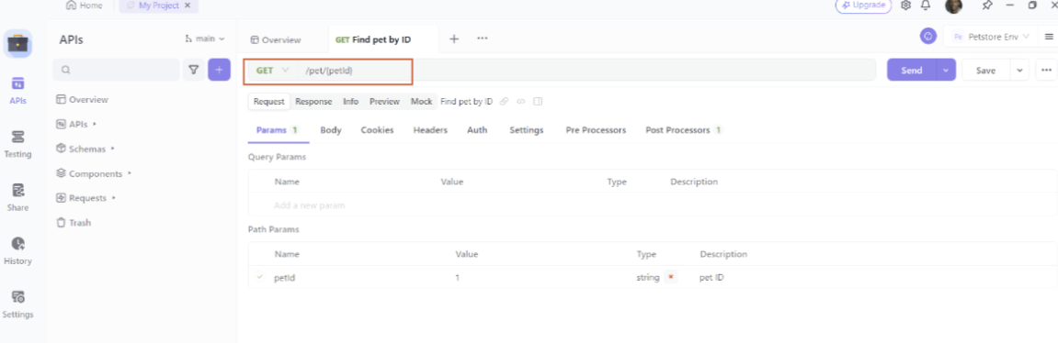Open the History section in the sidebar
Viewport: 1058px width, 343px height.
click(17, 250)
